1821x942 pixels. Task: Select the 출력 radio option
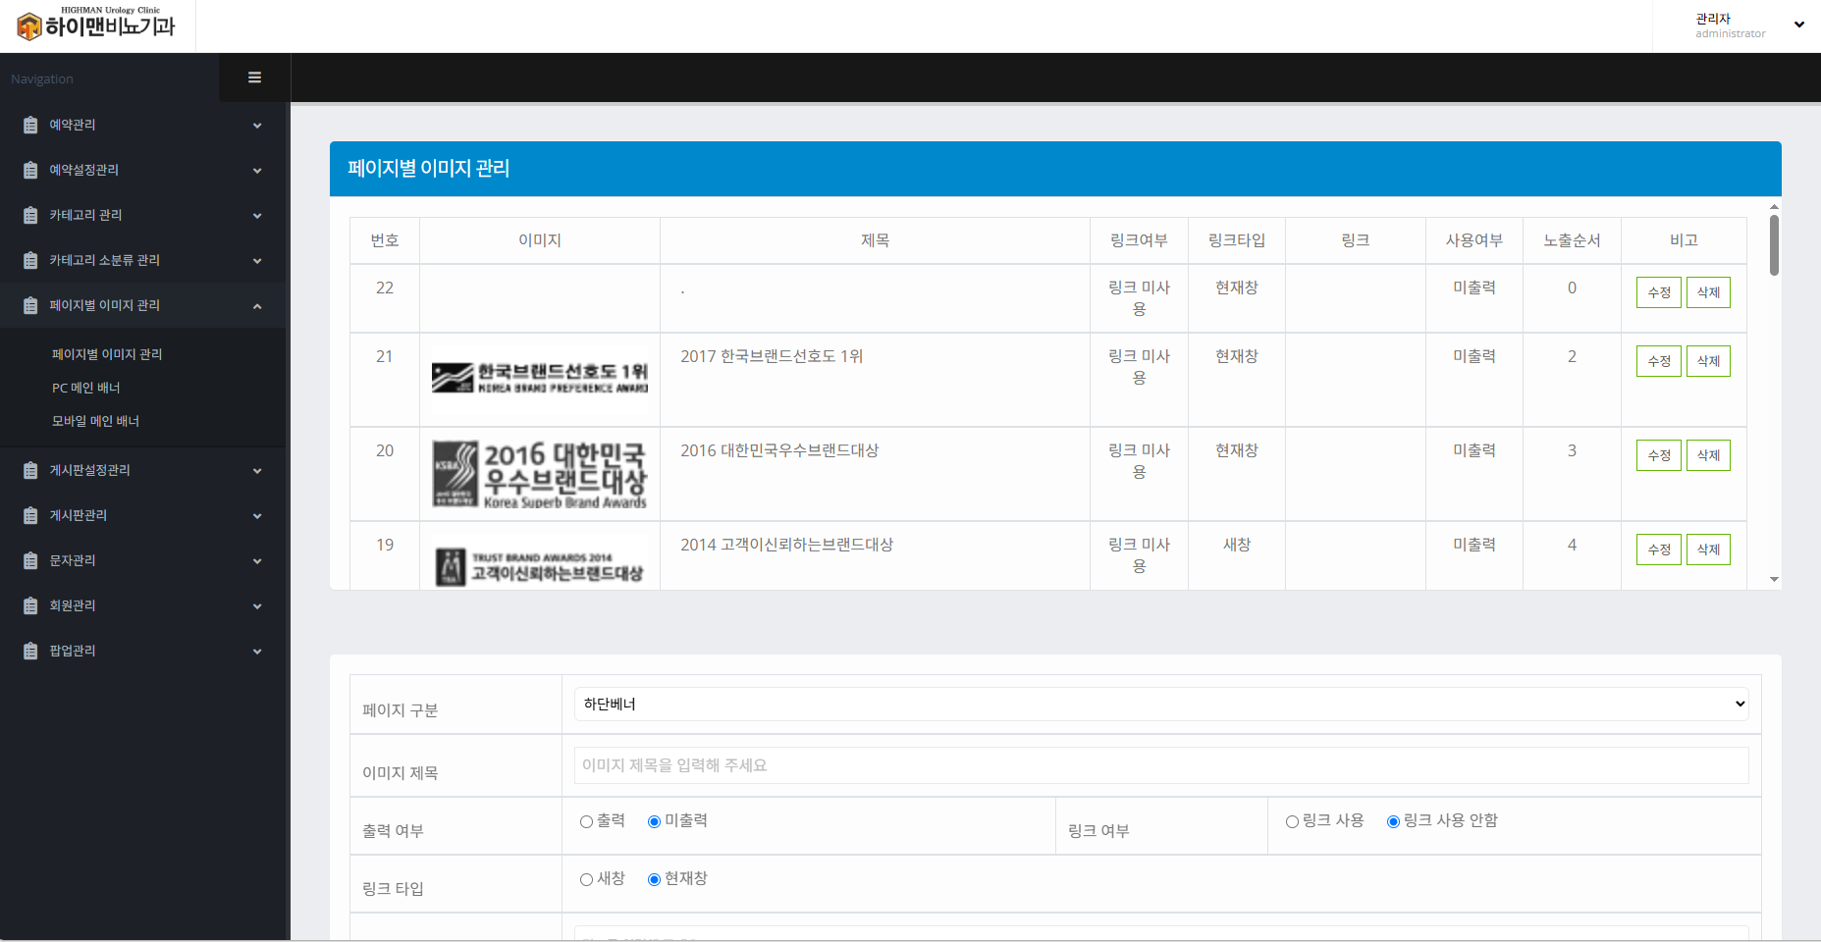pos(586,822)
